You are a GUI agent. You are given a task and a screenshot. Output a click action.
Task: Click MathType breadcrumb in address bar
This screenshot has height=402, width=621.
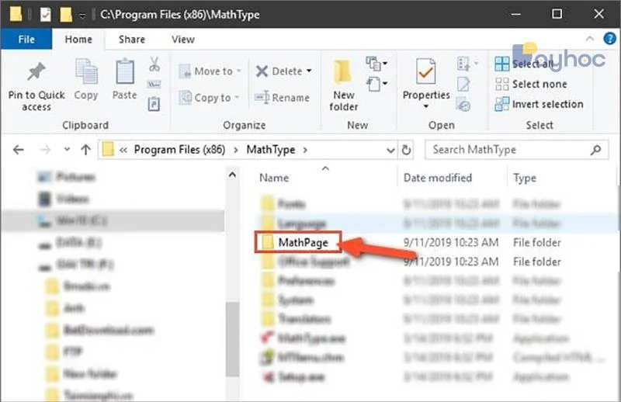click(270, 150)
